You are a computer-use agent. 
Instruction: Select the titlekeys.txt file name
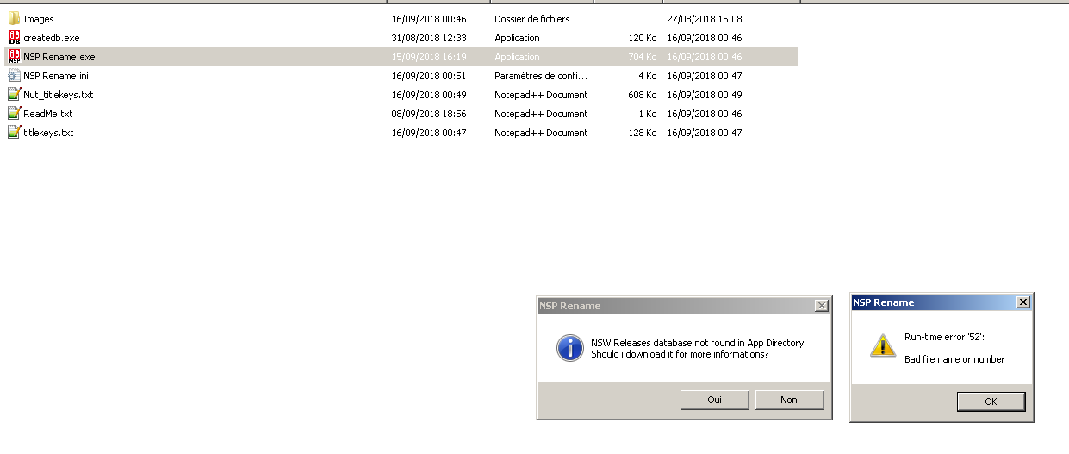(x=49, y=133)
